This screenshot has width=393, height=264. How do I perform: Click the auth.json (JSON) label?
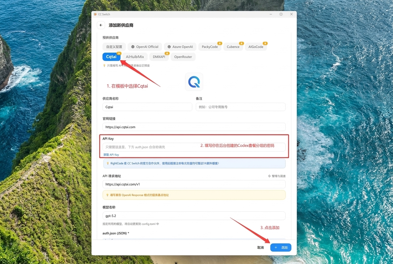click(x=116, y=233)
